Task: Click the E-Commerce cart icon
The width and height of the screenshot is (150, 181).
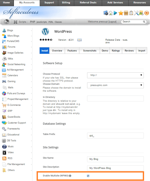Action: (x=4, y=105)
